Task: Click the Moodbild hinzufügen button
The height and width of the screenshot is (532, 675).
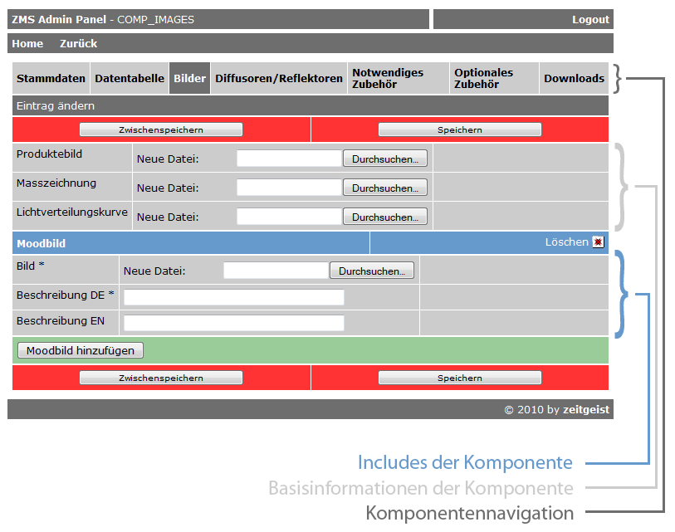Action: pos(79,349)
